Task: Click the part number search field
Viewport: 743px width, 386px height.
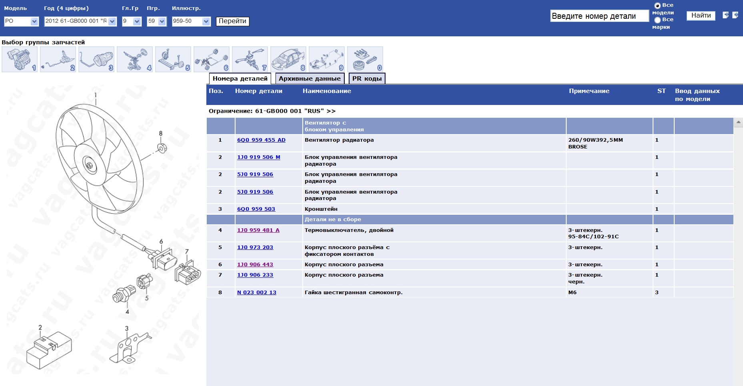Action: pos(599,16)
